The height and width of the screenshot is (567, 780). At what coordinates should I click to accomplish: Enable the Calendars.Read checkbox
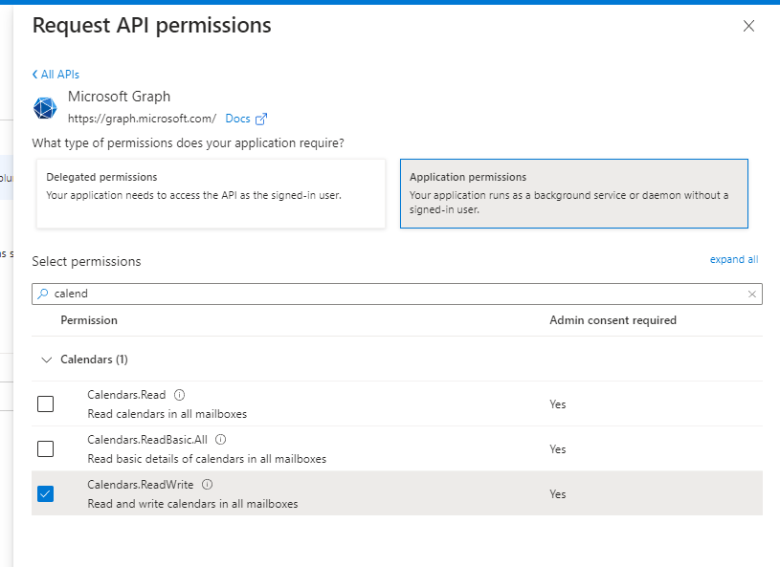(x=45, y=403)
